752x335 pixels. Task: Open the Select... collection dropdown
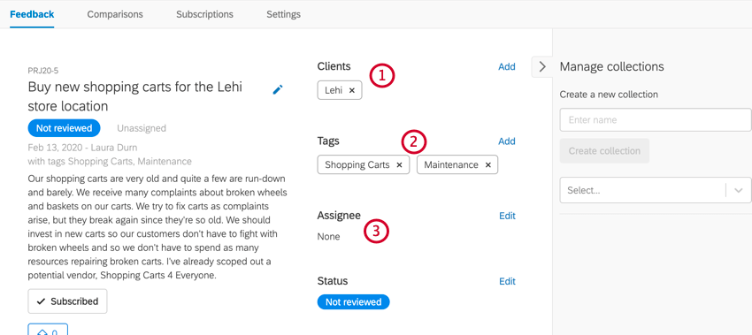pyautogui.click(x=656, y=190)
